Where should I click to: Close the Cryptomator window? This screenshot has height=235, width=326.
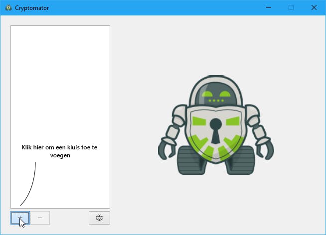click(x=314, y=7)
